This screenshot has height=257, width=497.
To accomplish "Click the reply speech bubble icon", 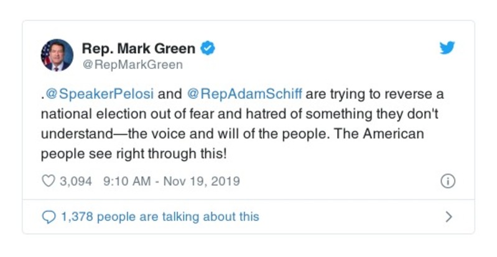I will (x=48, y=217).
